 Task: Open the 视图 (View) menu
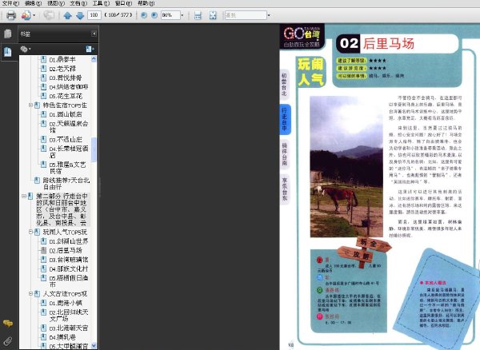[x=56, y=3]
